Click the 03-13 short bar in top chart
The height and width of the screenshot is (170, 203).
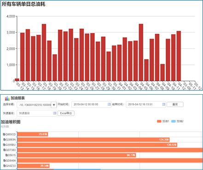[17, 79]
